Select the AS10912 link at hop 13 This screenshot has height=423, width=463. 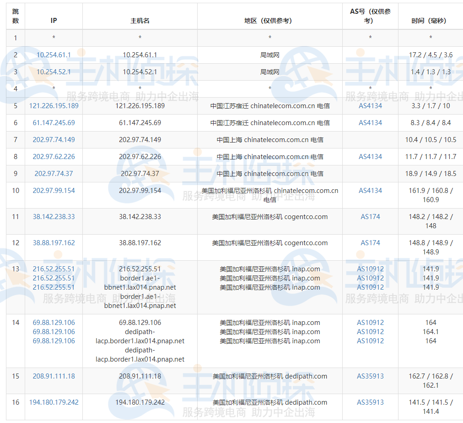[x=370, y=269]
